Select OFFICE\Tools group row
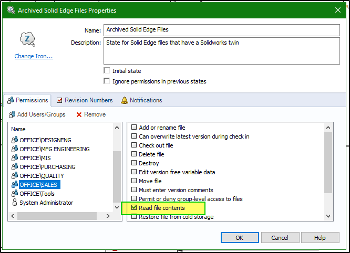Image resolution: width=350 pixels, height=253 pixels. click(37, 194)
